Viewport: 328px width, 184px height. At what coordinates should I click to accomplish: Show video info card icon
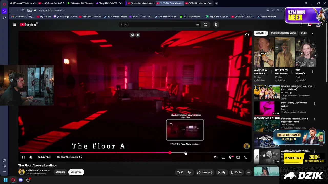tap(247, 35)
